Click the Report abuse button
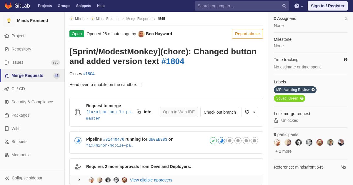Viewport: 353px width, 185px height. click(247, 34)
